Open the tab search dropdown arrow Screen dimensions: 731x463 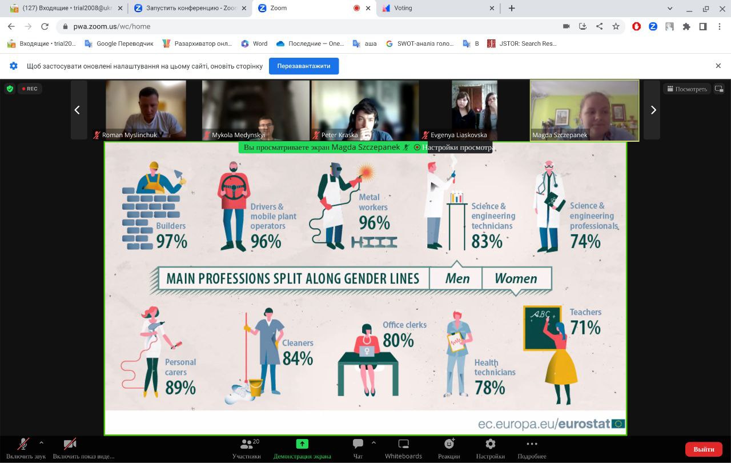tap(670, 8)
